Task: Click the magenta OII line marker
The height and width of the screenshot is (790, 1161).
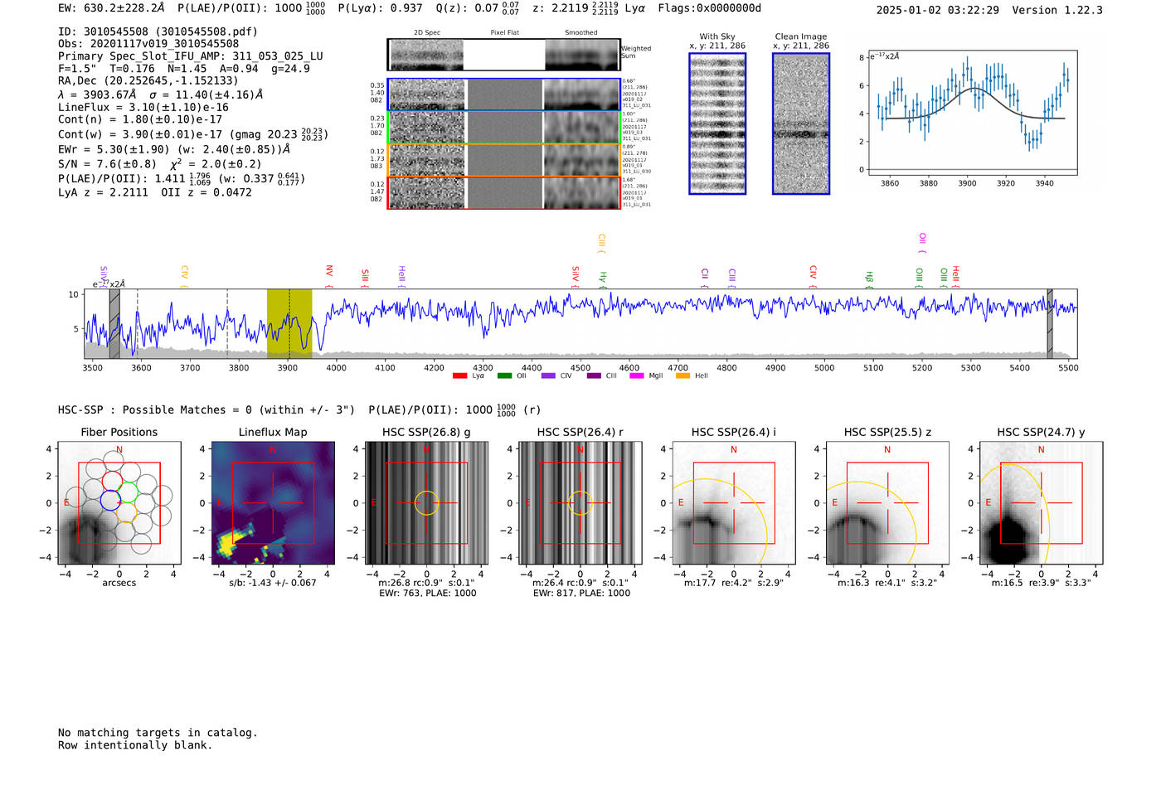Action: click(922, 243)
